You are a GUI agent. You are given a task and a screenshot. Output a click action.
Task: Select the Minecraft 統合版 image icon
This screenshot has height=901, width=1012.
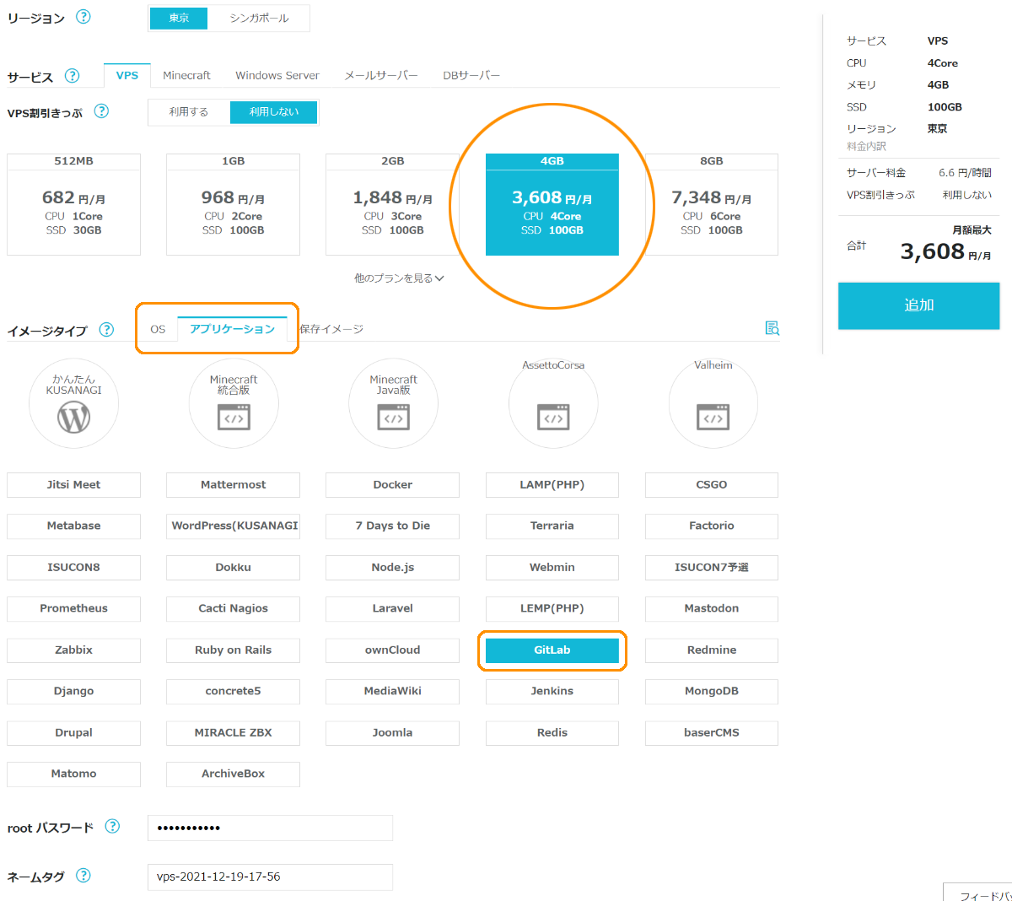click(x=234, y=403)
